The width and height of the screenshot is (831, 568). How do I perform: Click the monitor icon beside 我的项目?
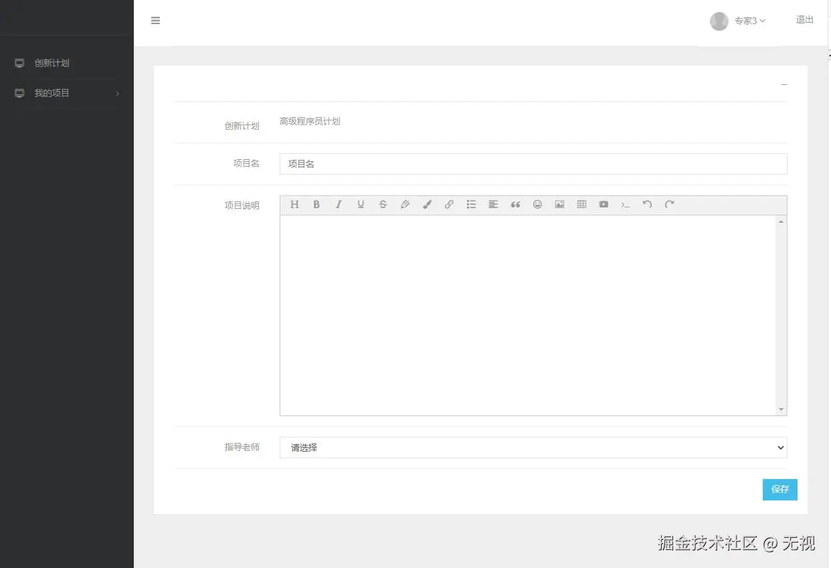pos(19,94)
